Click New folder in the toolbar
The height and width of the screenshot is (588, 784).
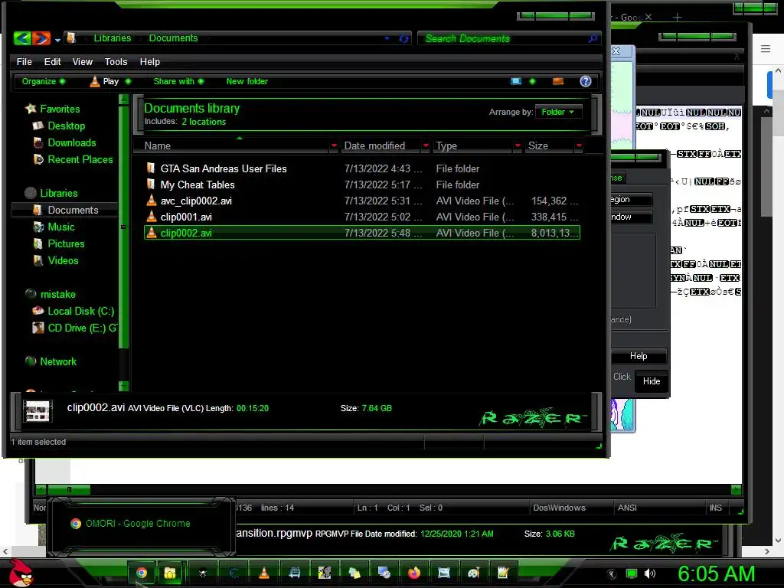pyautogui.click(x=247, y=81)
